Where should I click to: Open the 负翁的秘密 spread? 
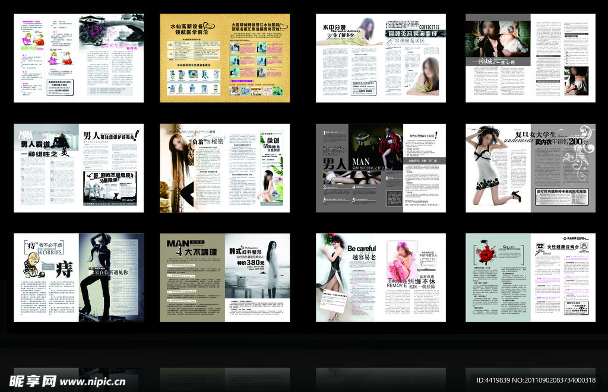click(x=225, y=168)
